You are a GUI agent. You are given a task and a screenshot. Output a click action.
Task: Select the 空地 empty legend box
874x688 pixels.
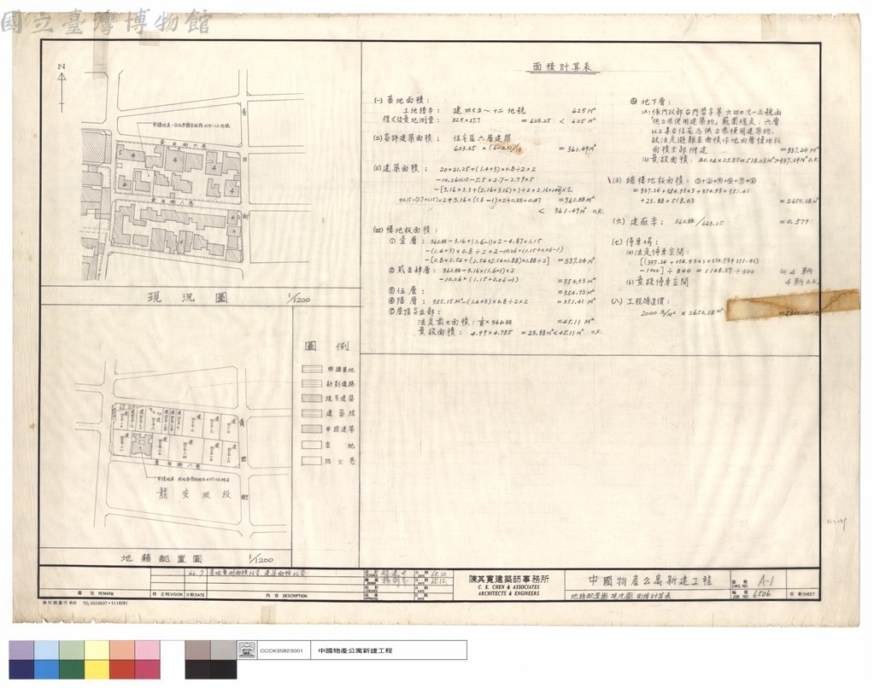click(312, 445)
